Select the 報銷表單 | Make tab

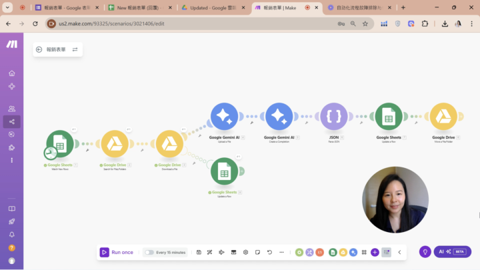pyautogui.click(x=279, y=7)
